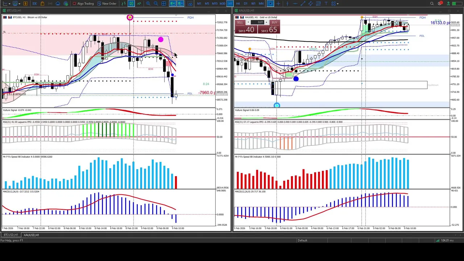Switch chart to bar chart mode

point(124,4)
